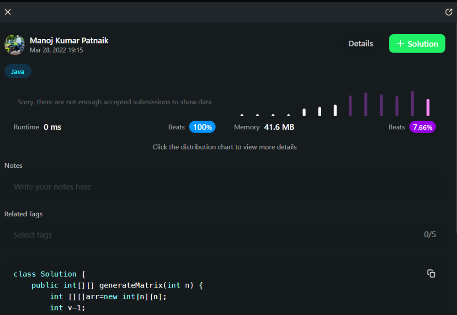Open the Select tags dropdown
The width and height of the screenshot is (457, 315).
215,235
